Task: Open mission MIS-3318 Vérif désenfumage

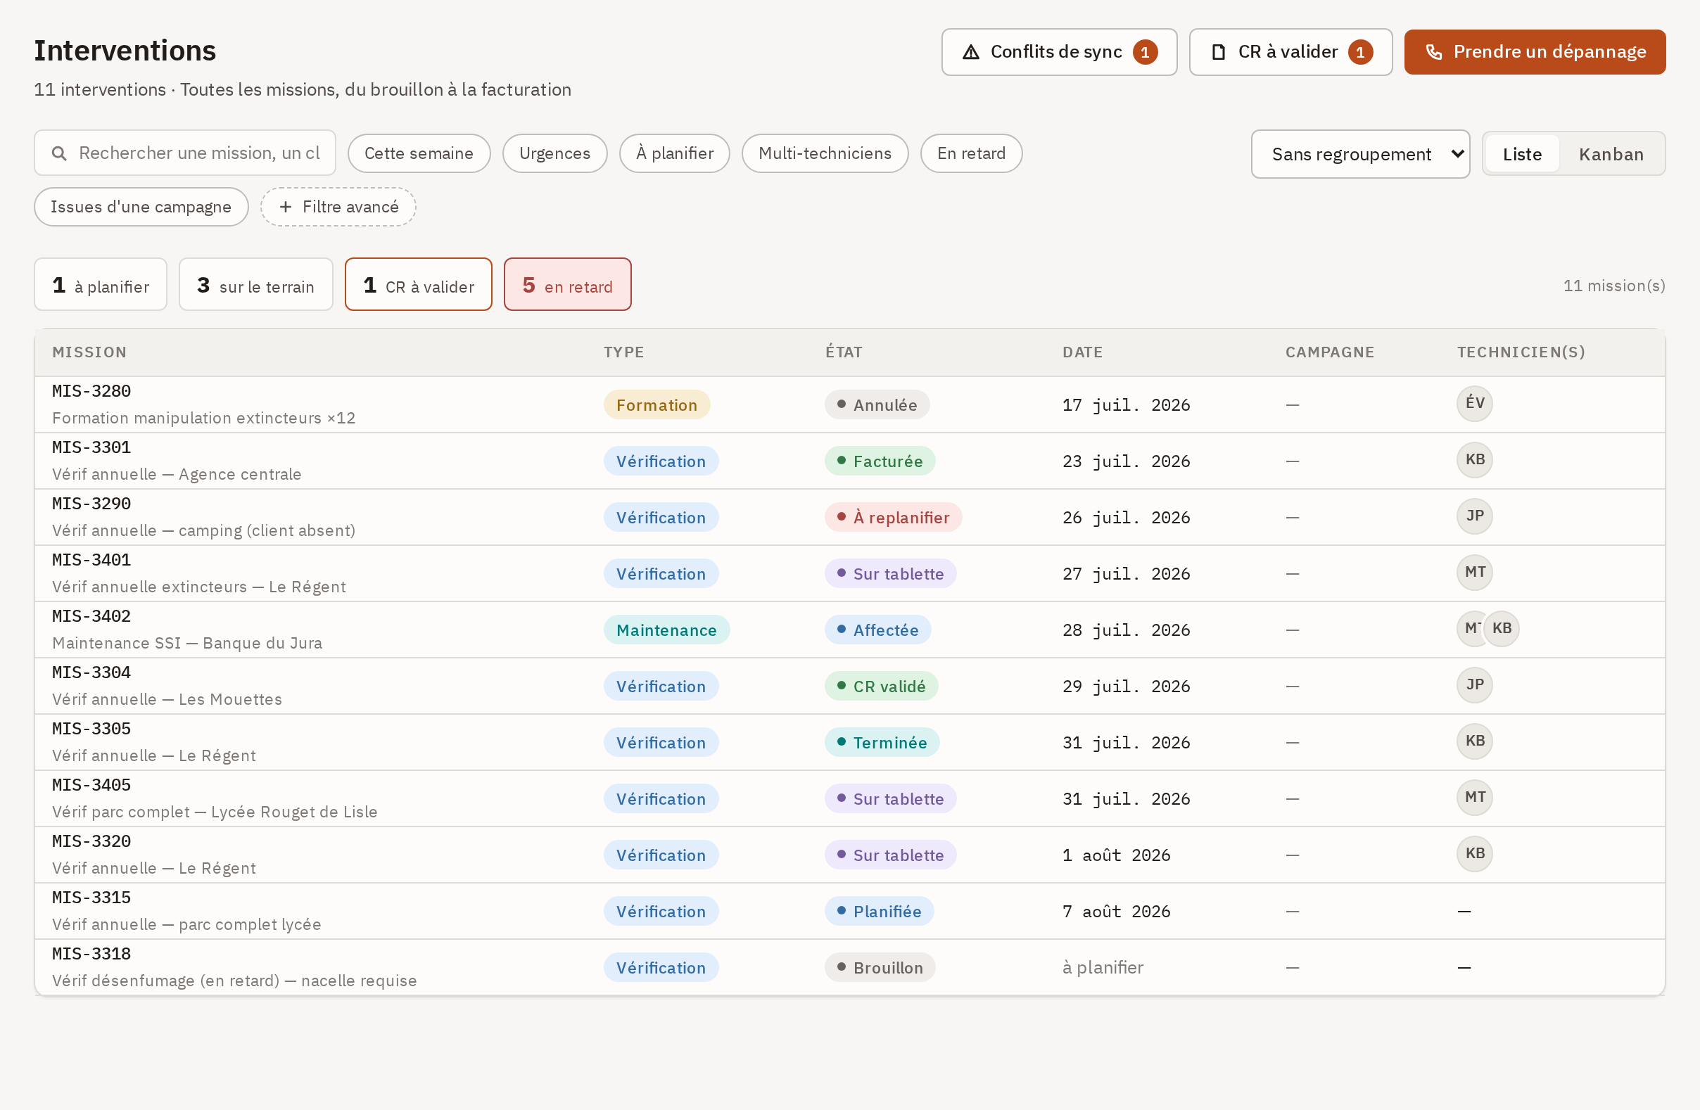Action: (x=850, y=967)
